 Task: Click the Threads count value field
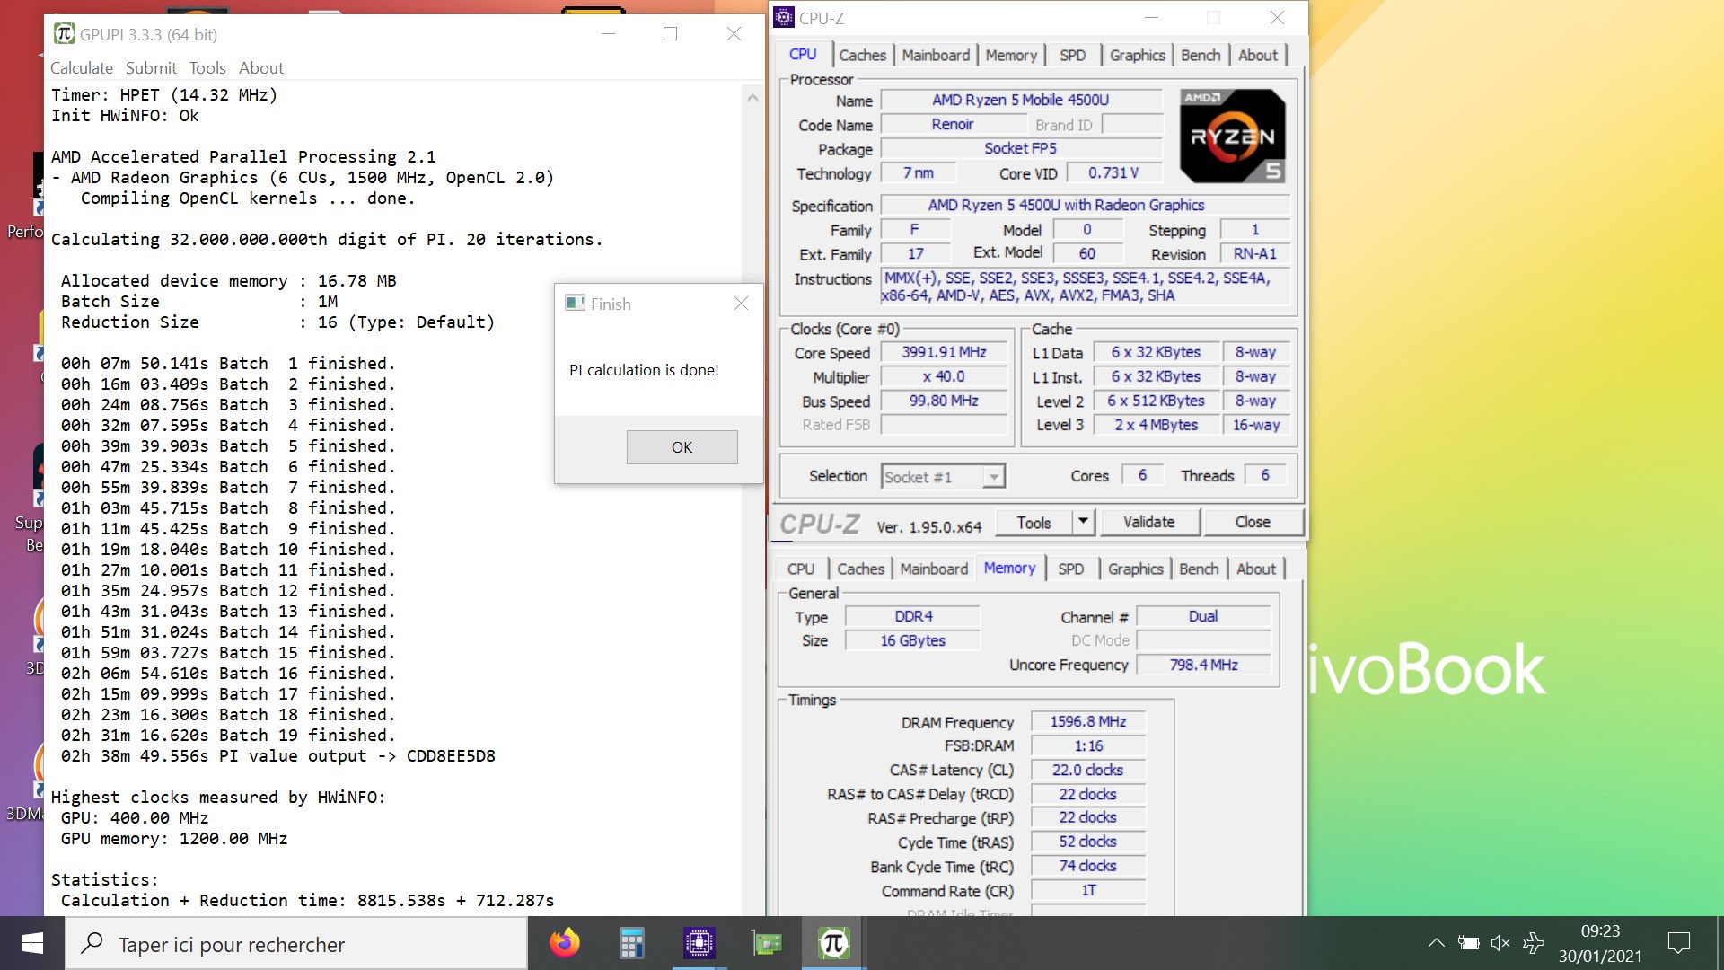pos(1265,475)
